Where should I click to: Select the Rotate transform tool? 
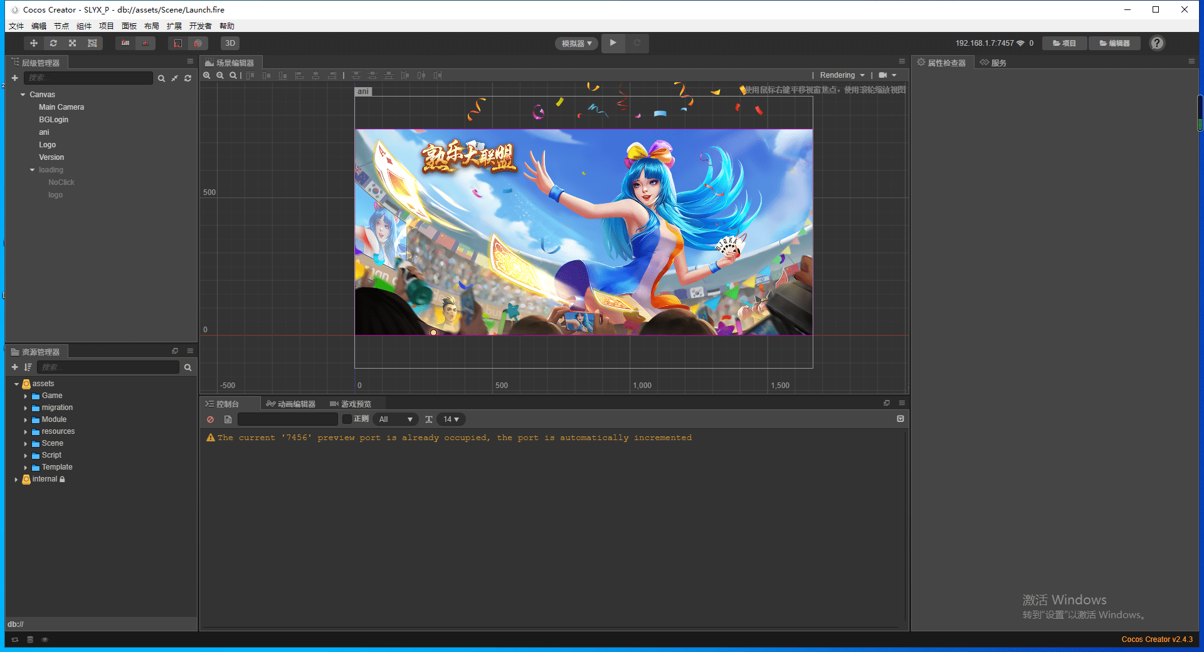click(x=53, y=43)
